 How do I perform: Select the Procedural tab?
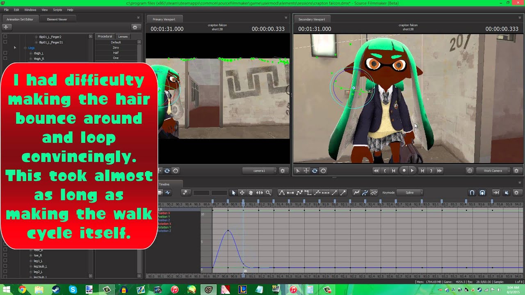(x=105, y=36)
